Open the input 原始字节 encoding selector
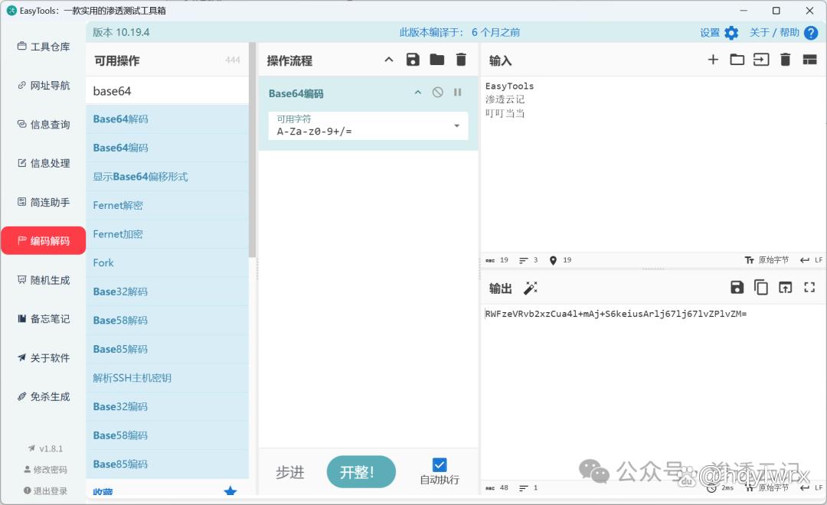The image size is (827, 505). pyautogui.click(x=767, y=260)
